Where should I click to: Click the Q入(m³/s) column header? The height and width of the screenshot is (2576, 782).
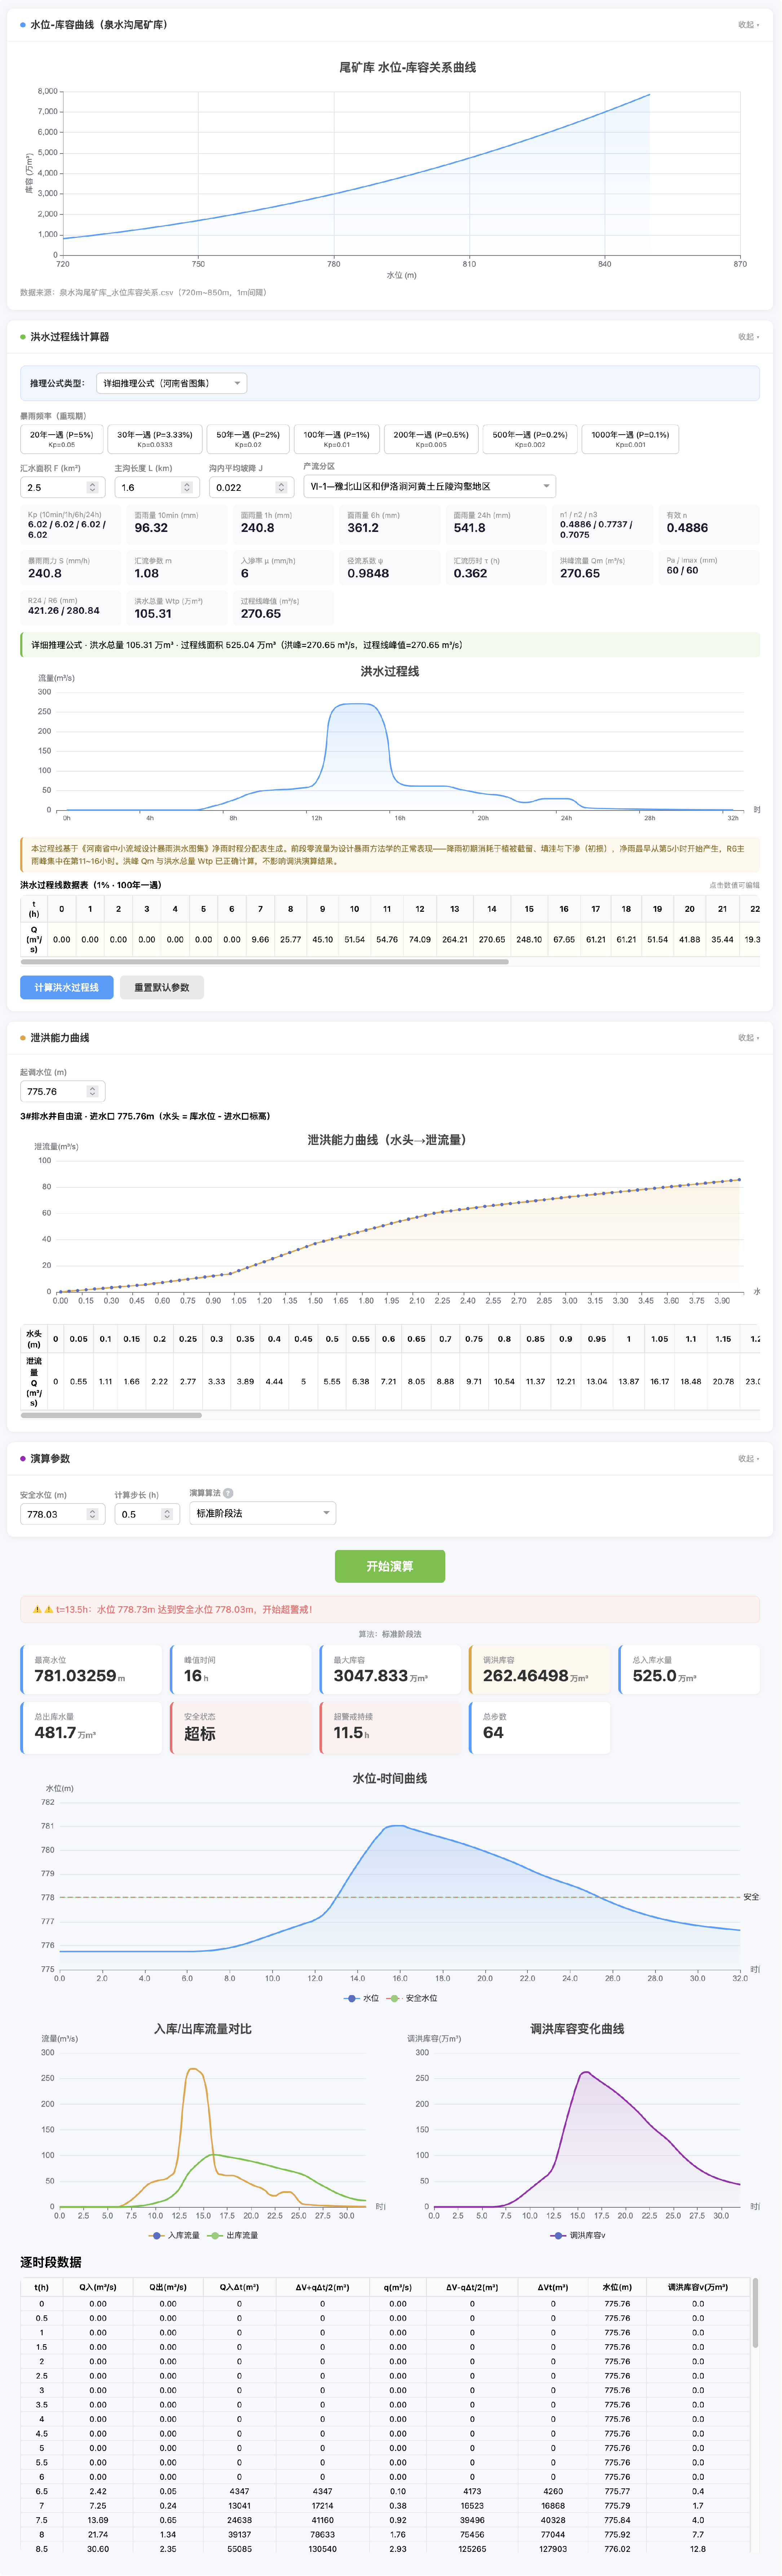98,2287
